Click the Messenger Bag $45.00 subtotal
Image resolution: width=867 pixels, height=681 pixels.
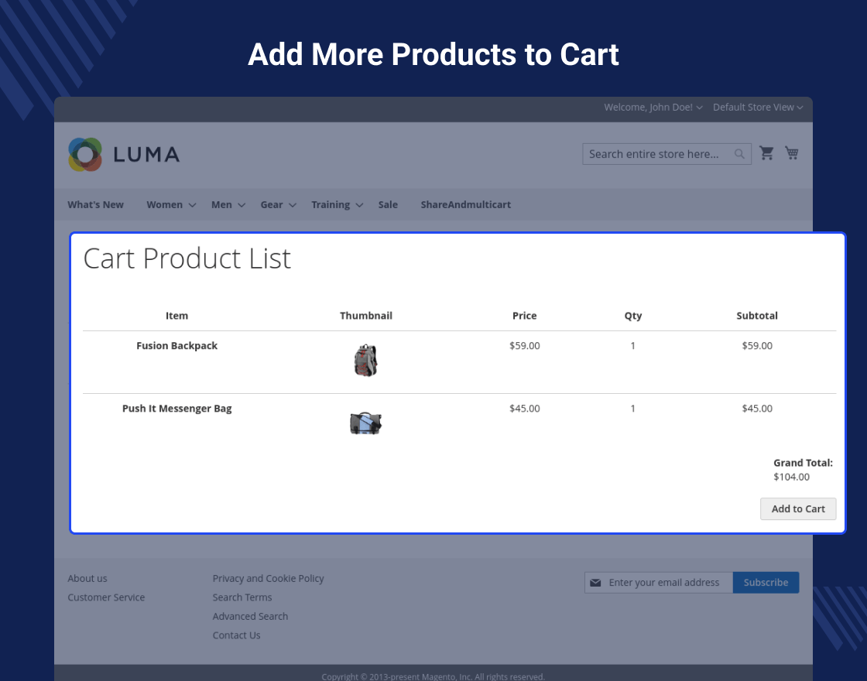tap(757, 409)
